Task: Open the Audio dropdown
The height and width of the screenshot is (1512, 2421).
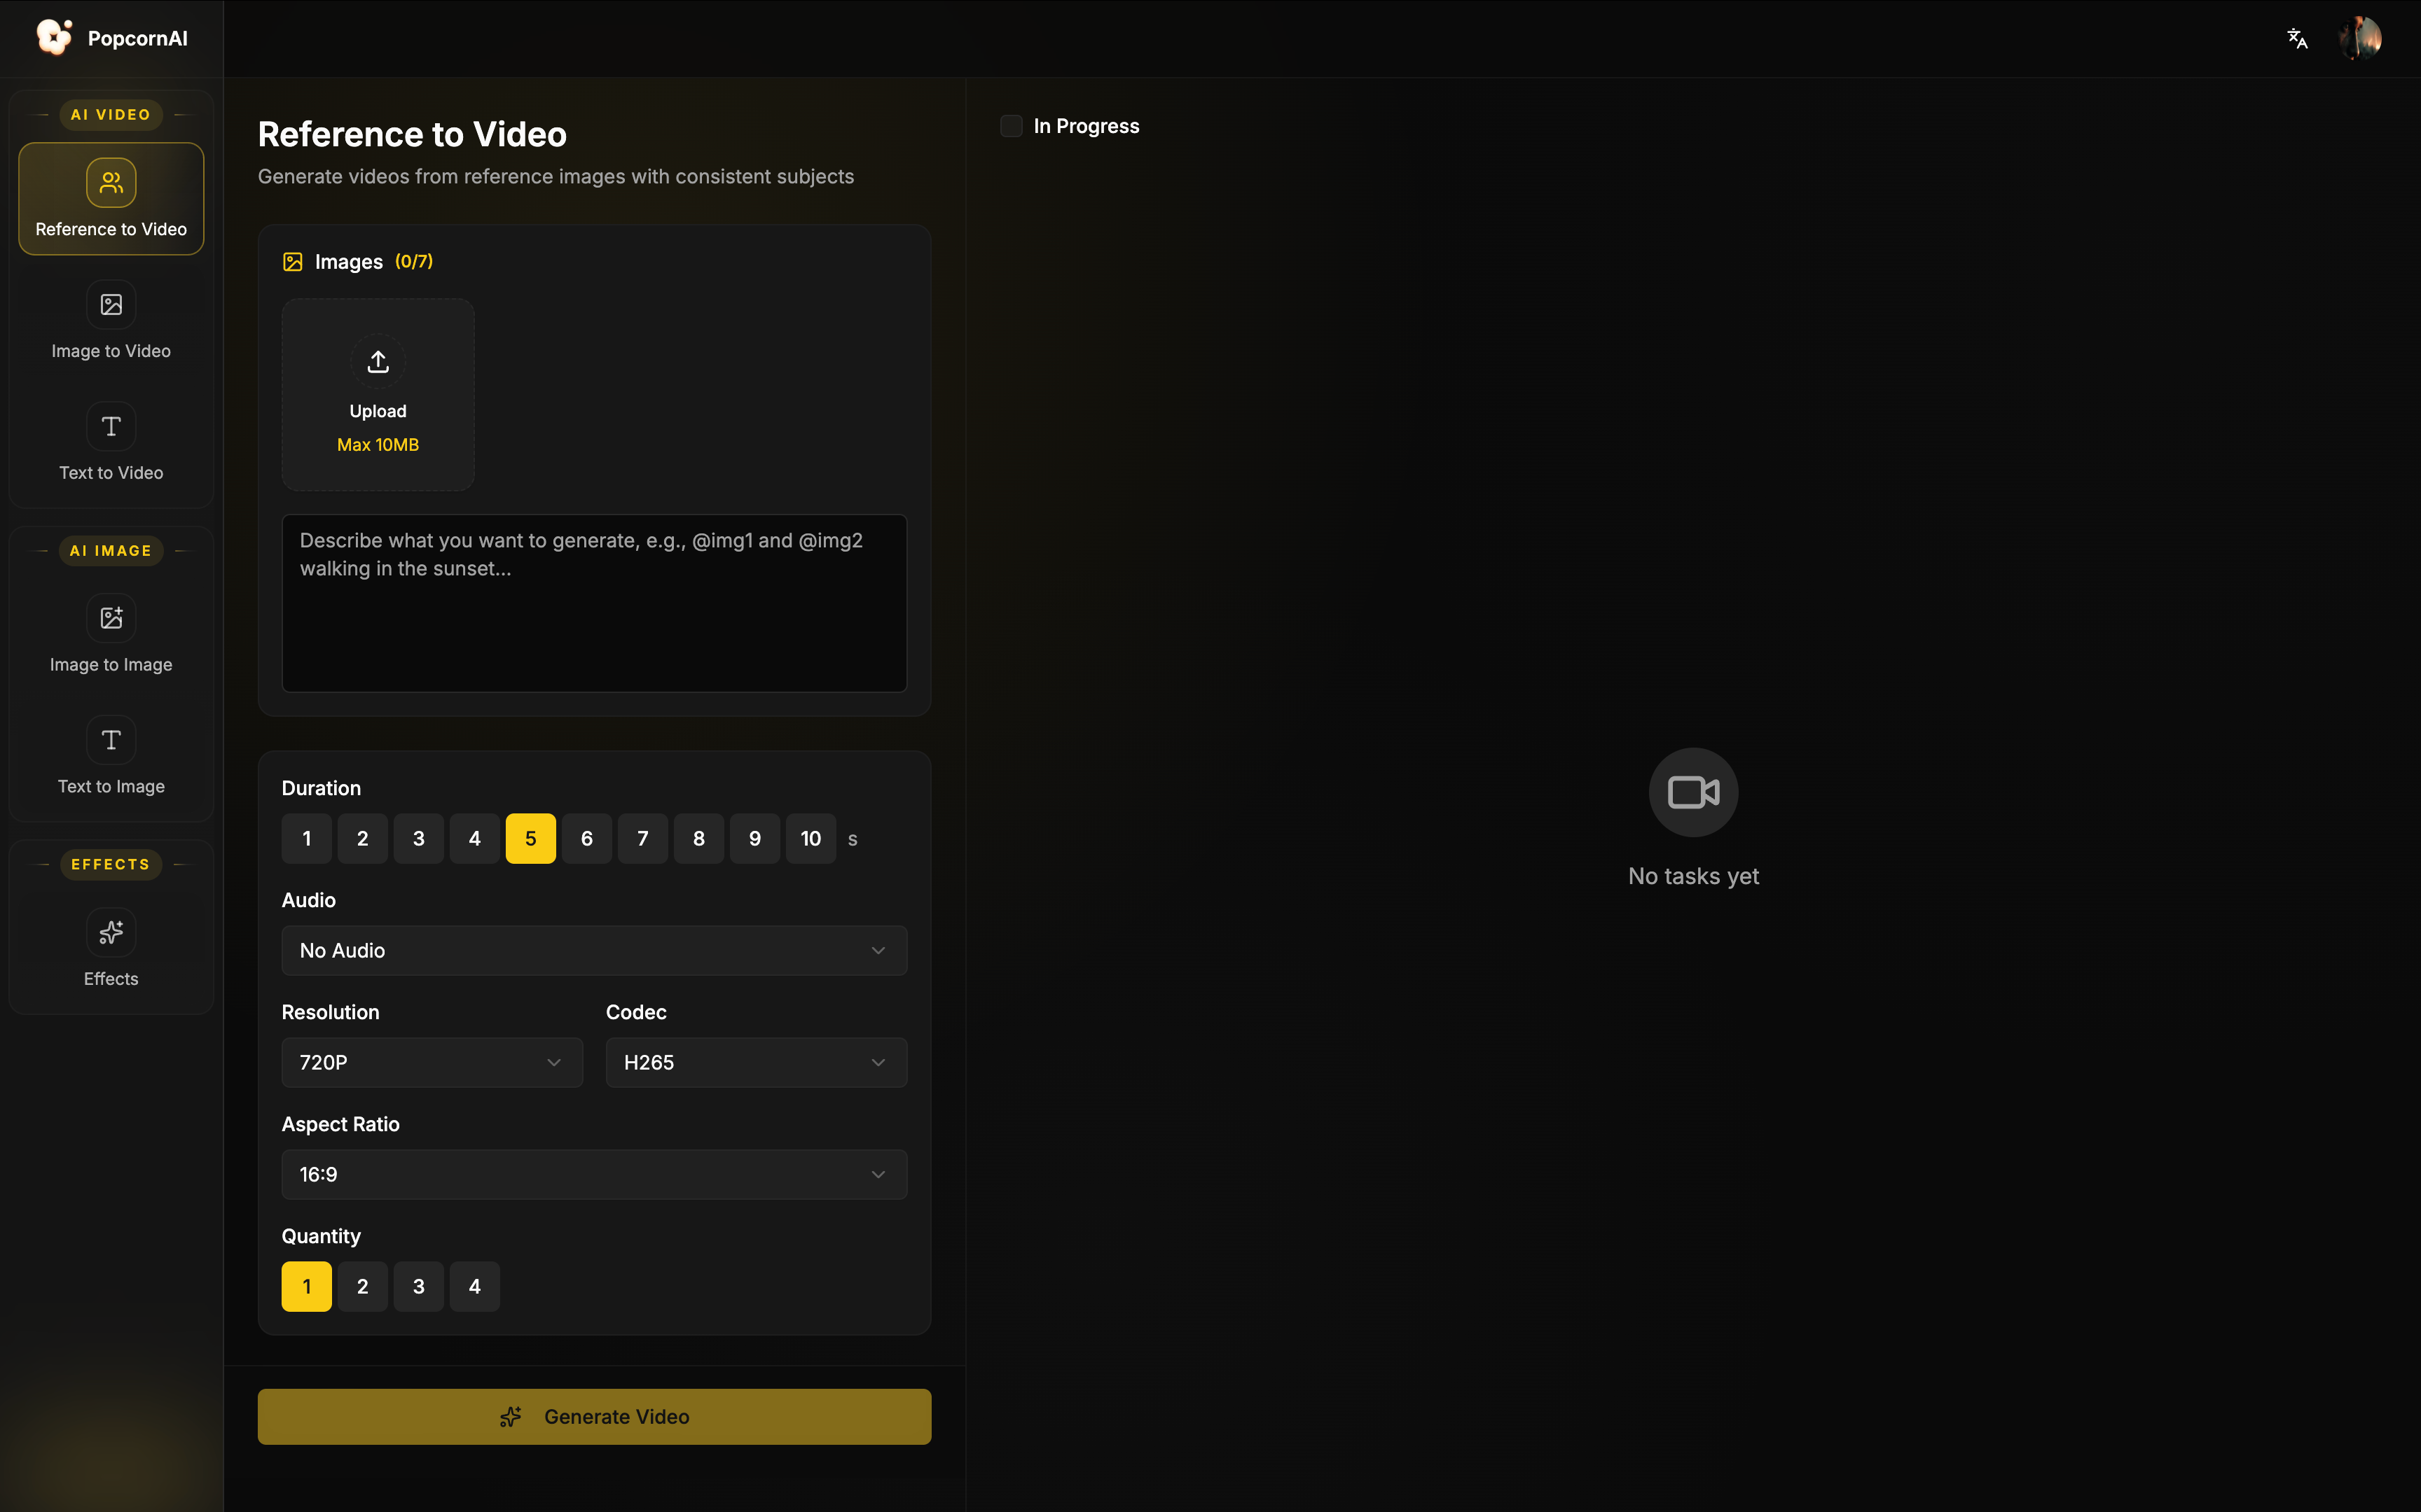Action: [x=593, y=950]
